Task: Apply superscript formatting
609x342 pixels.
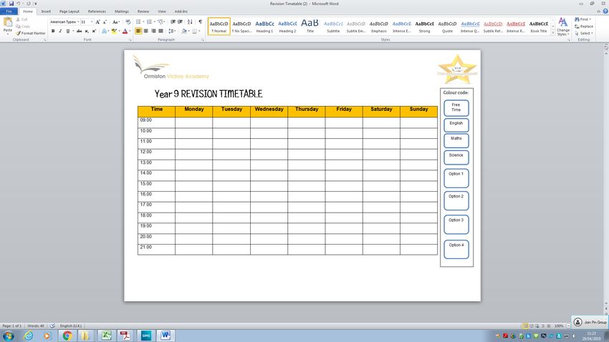Action: click(x=94, y=31)
